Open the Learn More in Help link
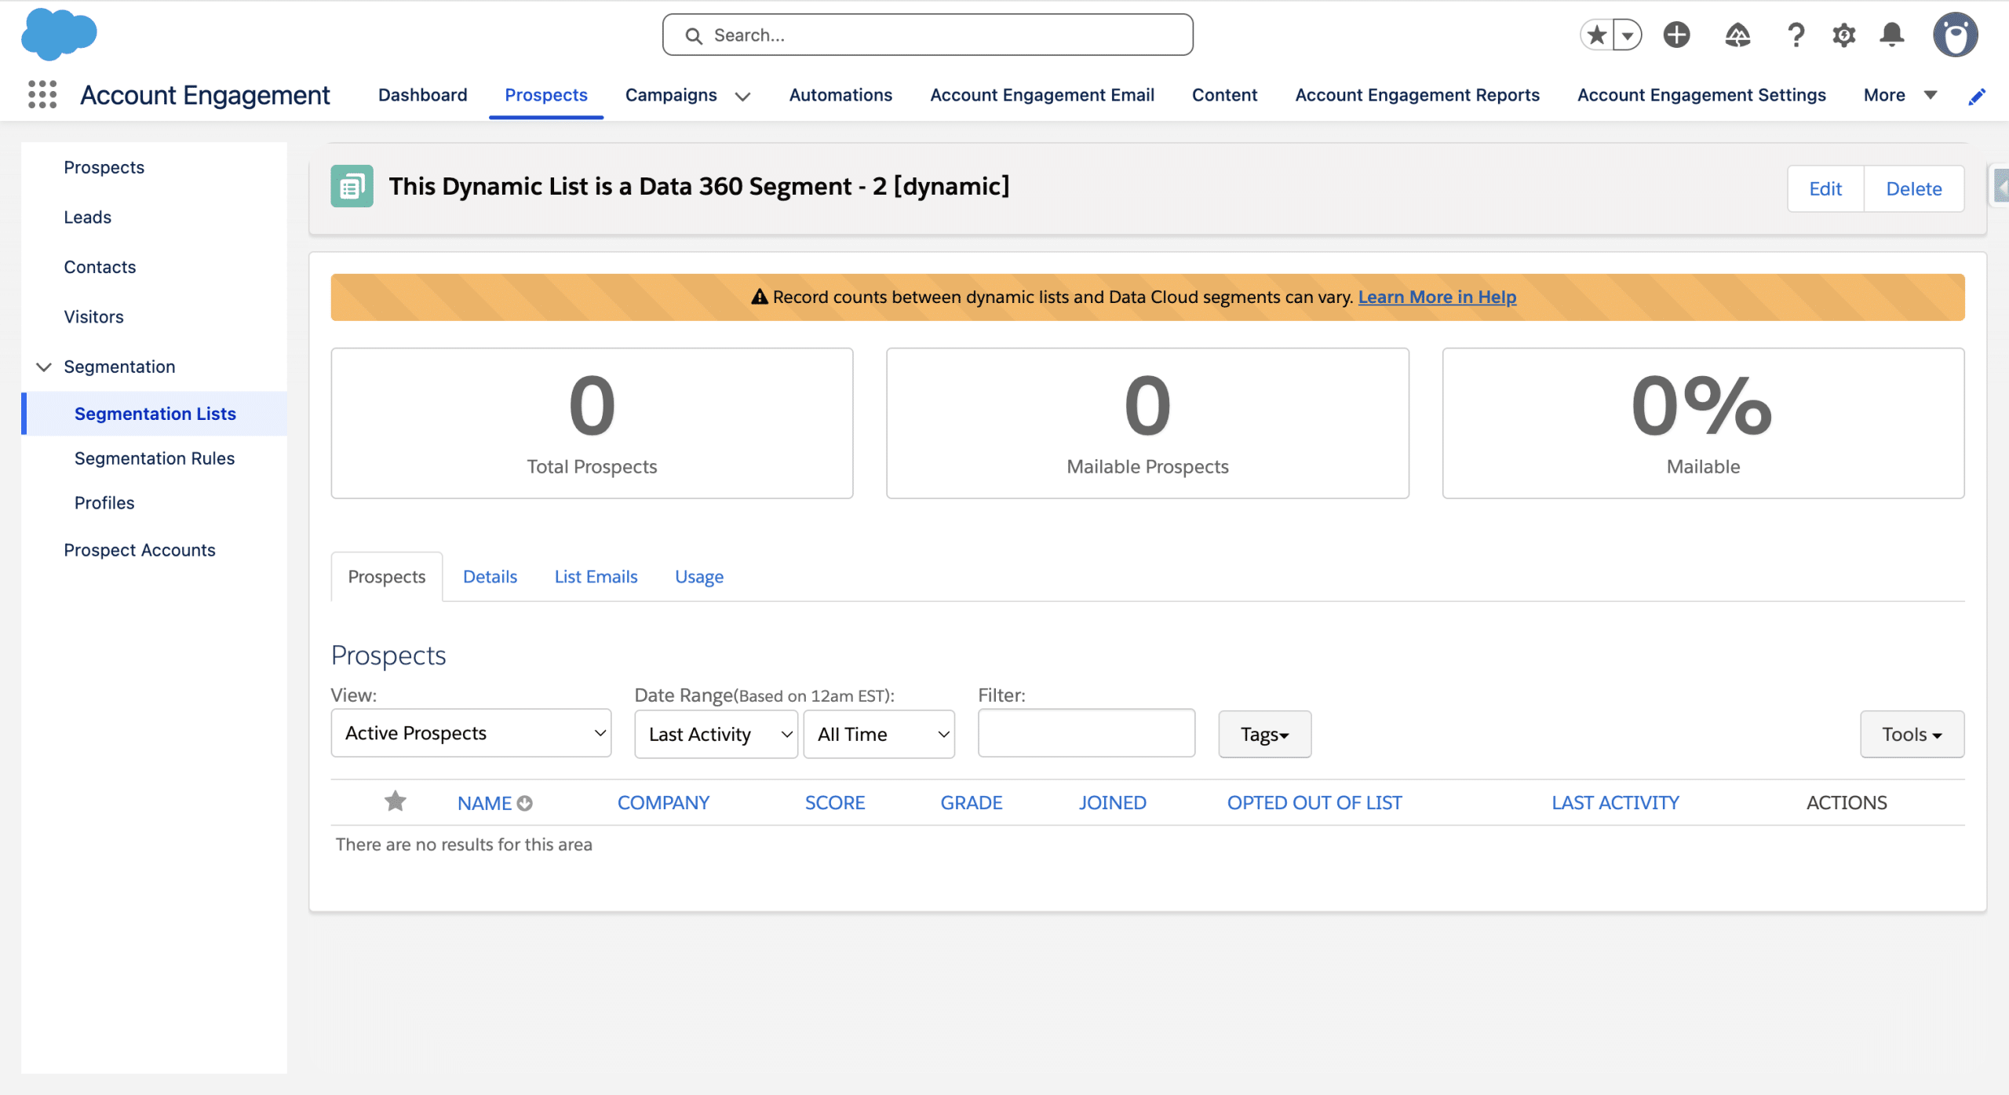The height and width of the screenshot is (1095, 2009). coord(1437,297)
